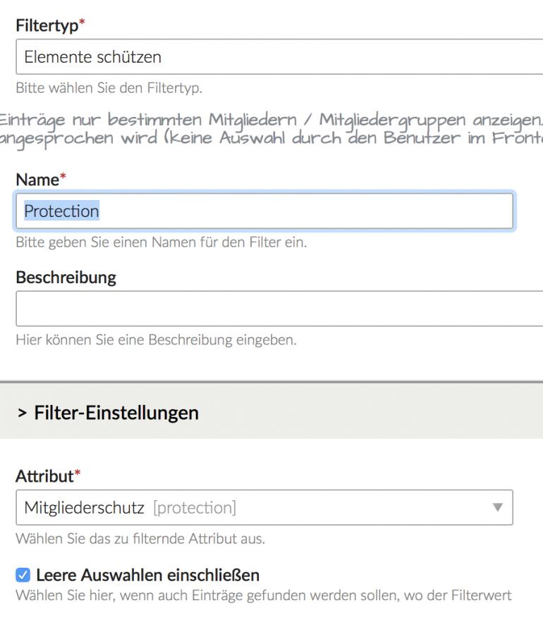Focus the empty Beschreibung input field
Screen dimensions: 543x634
(279, 309)
